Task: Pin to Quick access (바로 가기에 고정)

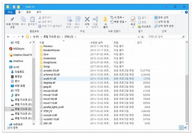Action: point(12,23)
